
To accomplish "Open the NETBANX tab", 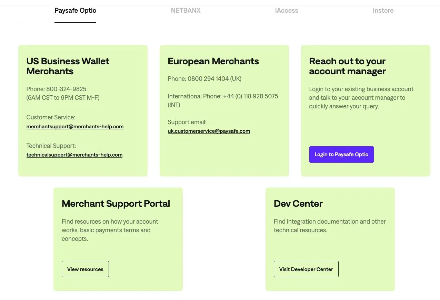I will [186, 11].
